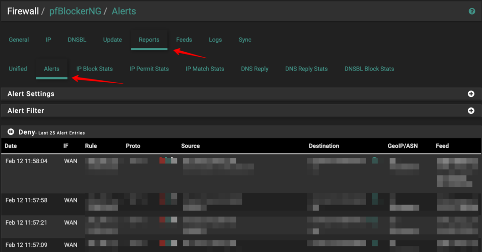View the DNS Reply Stats report
482x252 pixels.
point(306,69)
